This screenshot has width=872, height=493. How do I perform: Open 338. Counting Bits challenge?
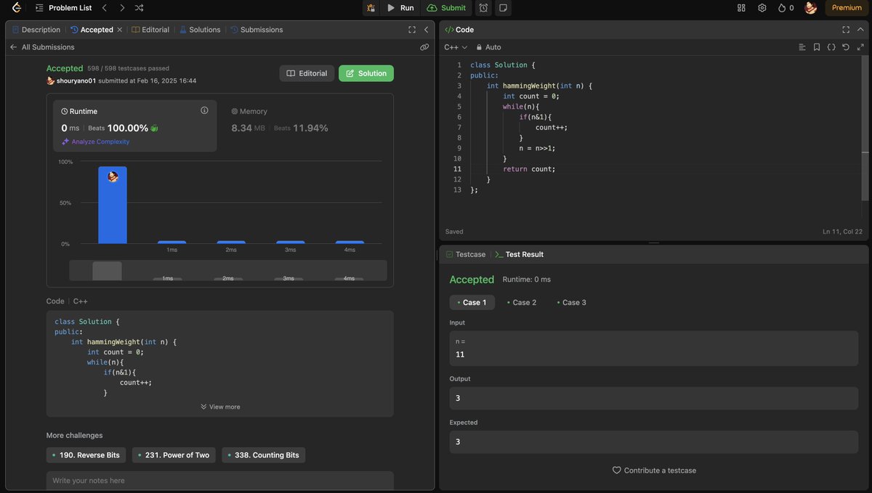[263, 455]
